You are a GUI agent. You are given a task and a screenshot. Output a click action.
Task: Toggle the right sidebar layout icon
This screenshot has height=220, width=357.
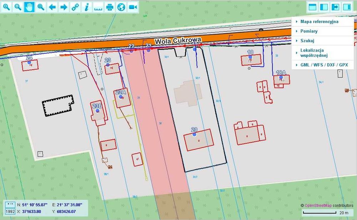point(347,7)
